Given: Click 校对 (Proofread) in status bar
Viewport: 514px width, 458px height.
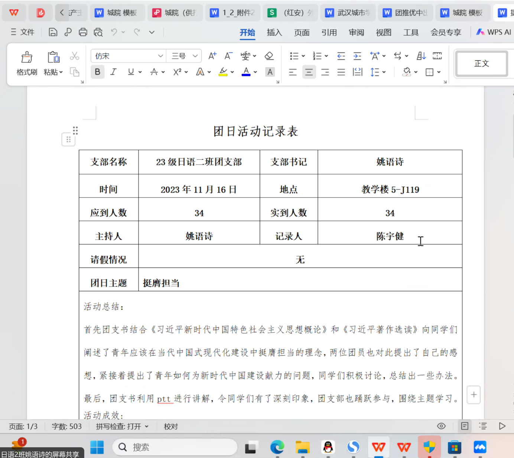Looking at the screenshot, I should tap(171, 426).
